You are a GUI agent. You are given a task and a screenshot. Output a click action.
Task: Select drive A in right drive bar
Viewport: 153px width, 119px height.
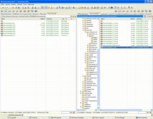pos(116,11)
